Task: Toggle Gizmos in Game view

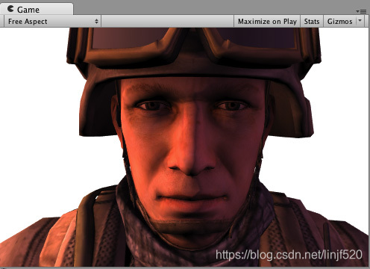Action: coord(339,22)
